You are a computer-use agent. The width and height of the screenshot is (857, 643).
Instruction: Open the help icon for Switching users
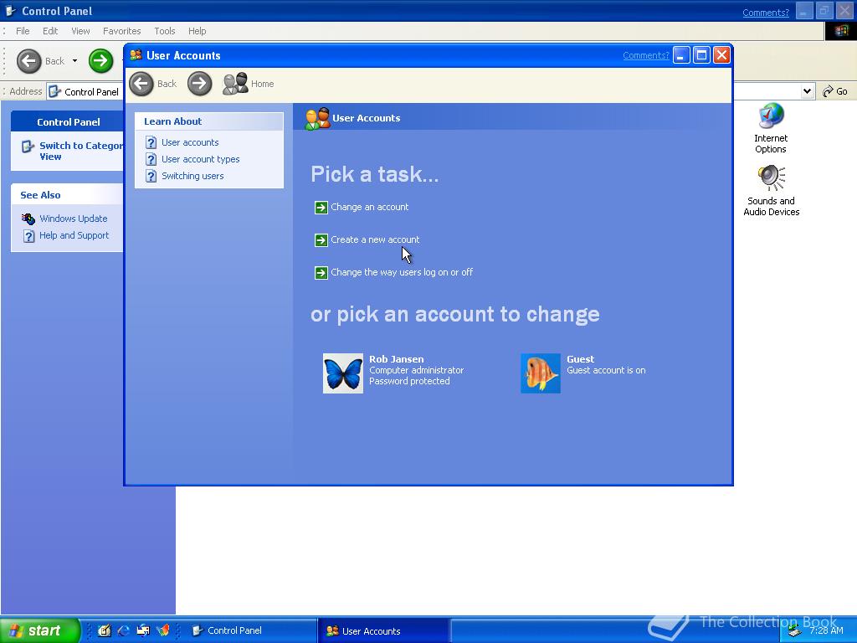pyautogui.click(x=151, y=176)
